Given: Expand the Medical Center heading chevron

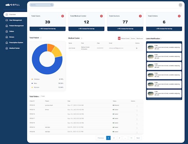Looking at the screenshot, I should [x=82, y=38].
